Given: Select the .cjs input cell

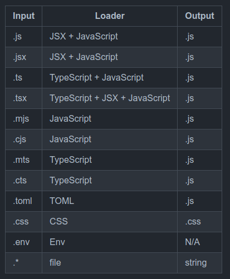Looking at the screenshot, I should (24, 139).
